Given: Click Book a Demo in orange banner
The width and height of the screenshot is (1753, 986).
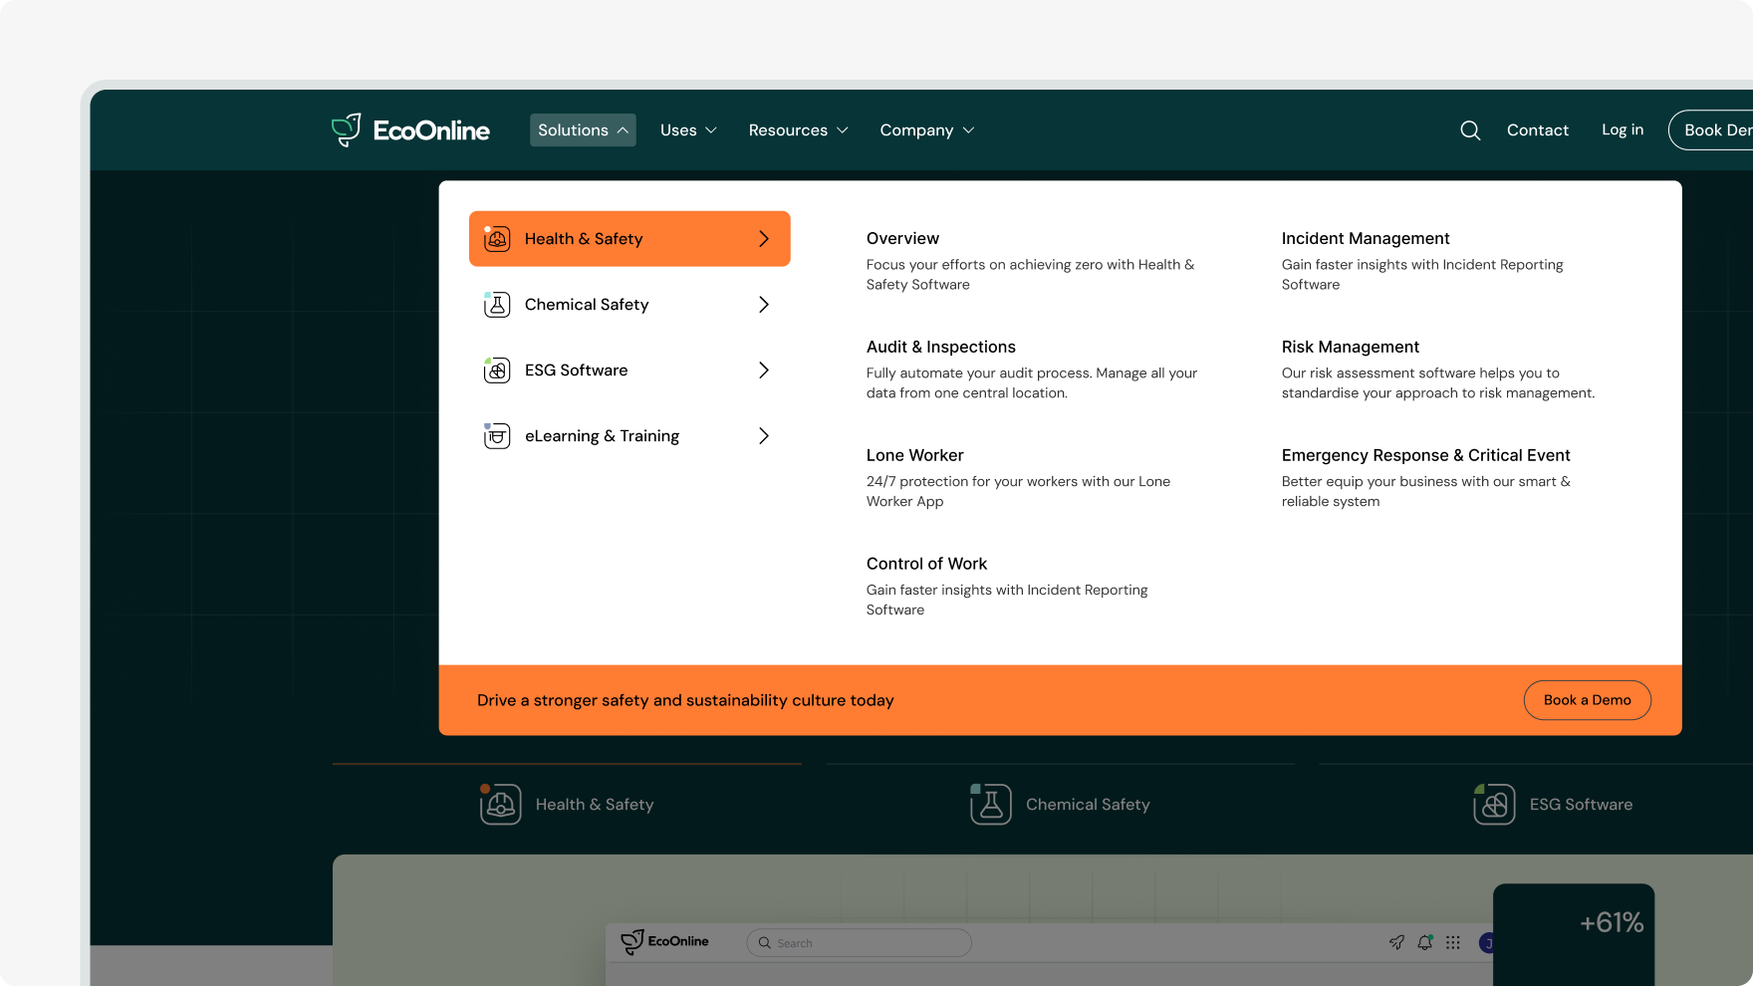Looking at the screenshot, I should click(x=1588, y=700).
